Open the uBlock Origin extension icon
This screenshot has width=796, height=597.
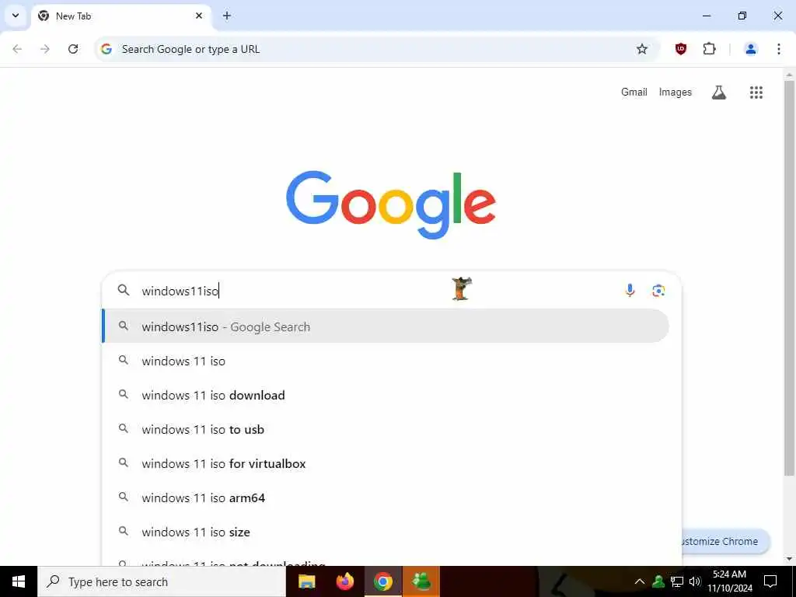[x=681, y=49]
